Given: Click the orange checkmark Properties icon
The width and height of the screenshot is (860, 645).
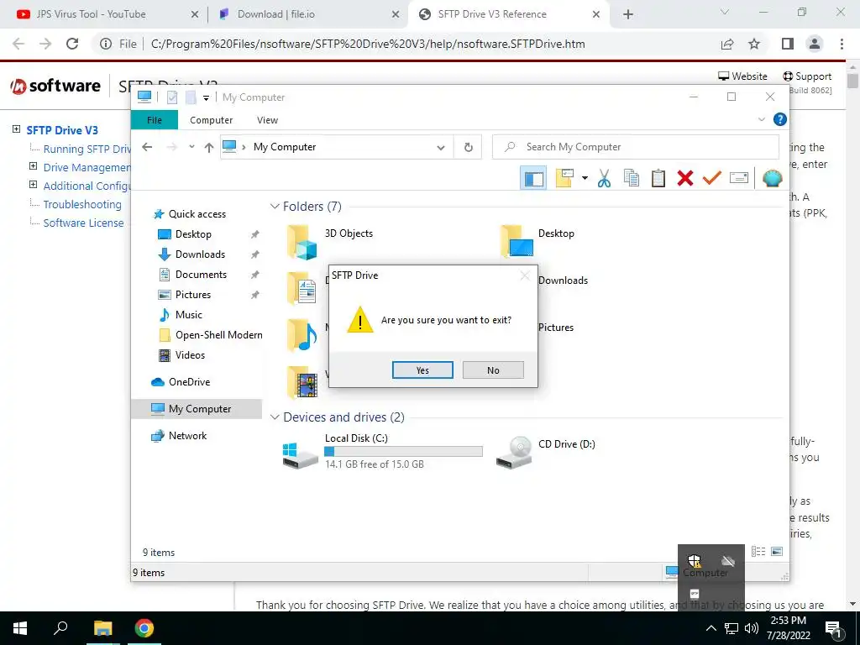Looking at the screenshot, I should pyautogui.click(x=712, y=178).
